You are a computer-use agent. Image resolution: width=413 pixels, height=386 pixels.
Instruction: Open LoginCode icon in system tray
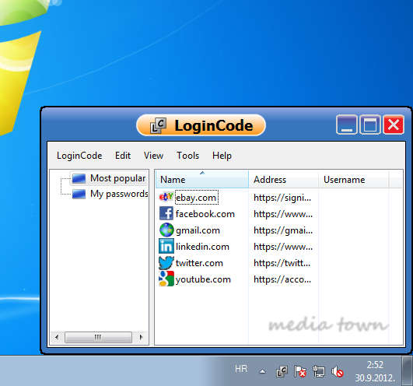[x=282, y=372]
